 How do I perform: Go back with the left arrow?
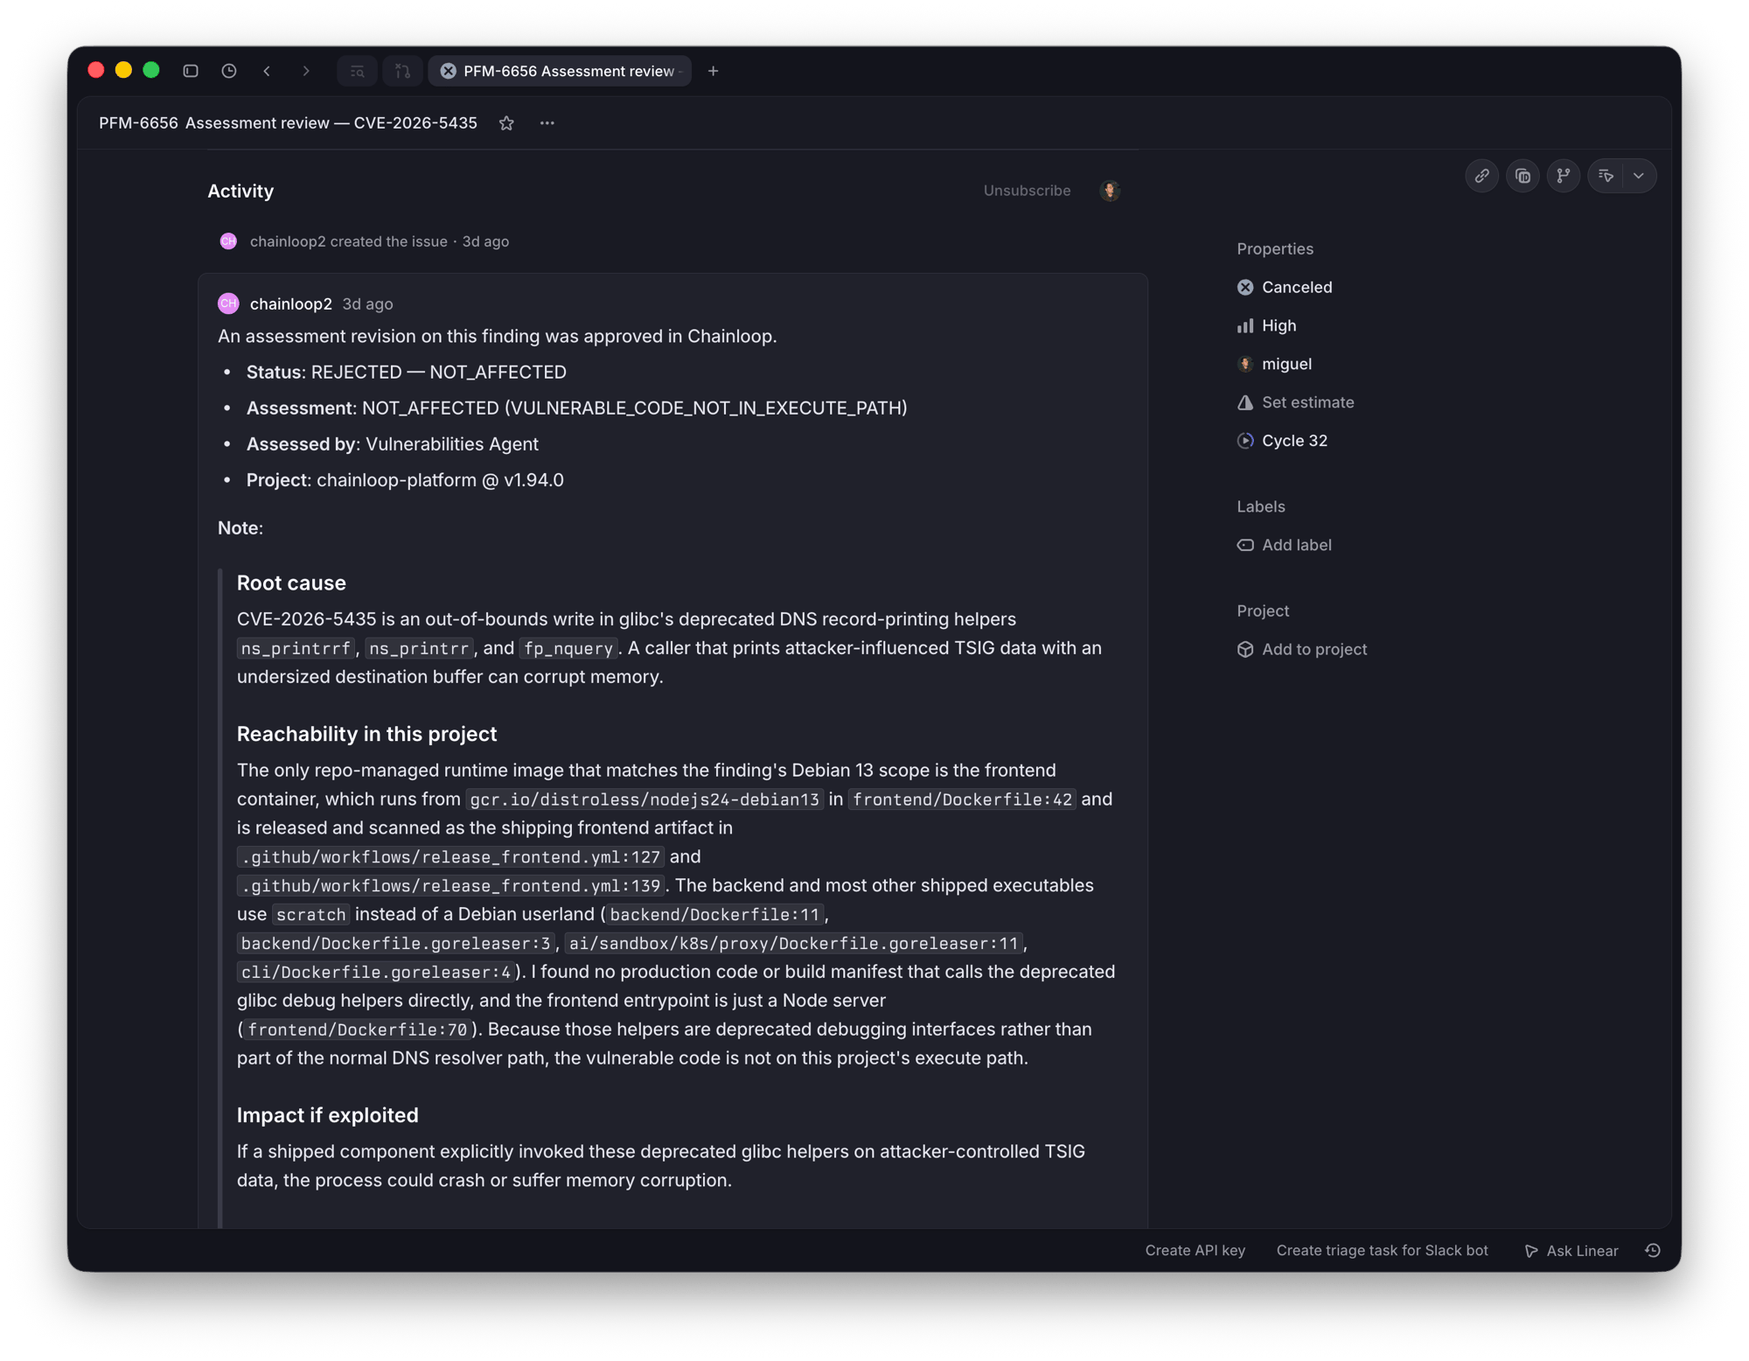[267, 71]
